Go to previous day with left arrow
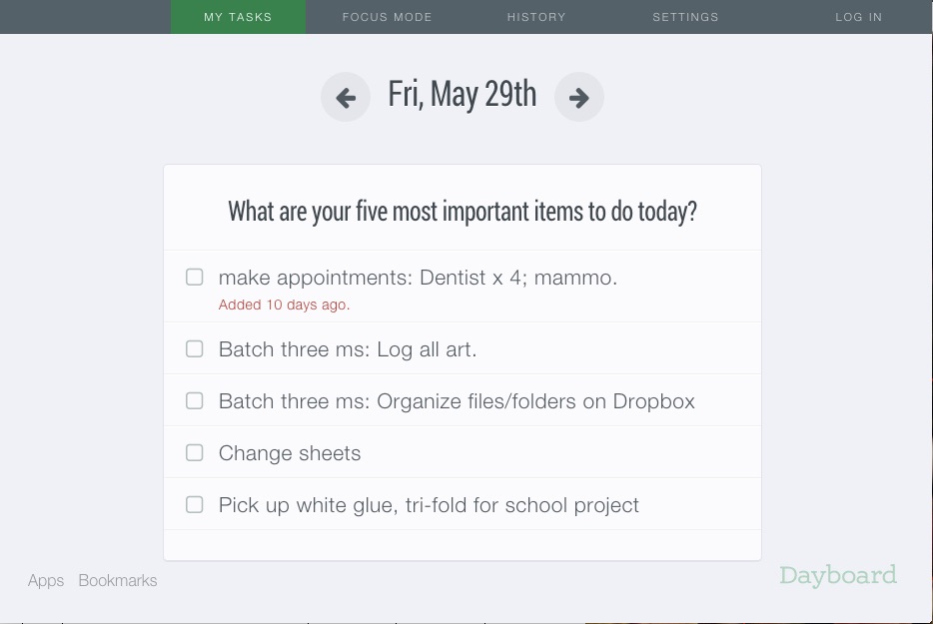933x624 pixels. [346, 98]
